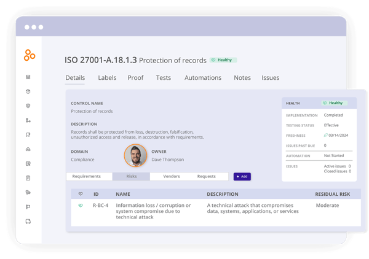Screen dimensions: 369x259
Task: Click the Moderate residual risk value
Action: point(327,206)
